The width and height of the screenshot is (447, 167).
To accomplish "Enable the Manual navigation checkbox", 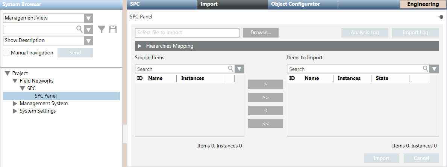I will click(x=6, y=53).
